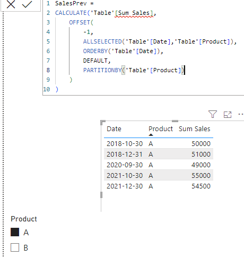Screen dimensions: 244x257
Task: Check the Product B slicer box
Action: coord(15,247)
